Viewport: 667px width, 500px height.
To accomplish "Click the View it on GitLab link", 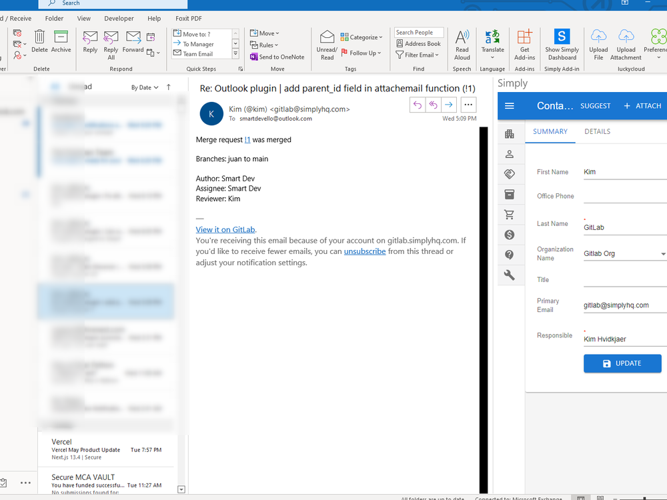I will (x=225, y=229).
